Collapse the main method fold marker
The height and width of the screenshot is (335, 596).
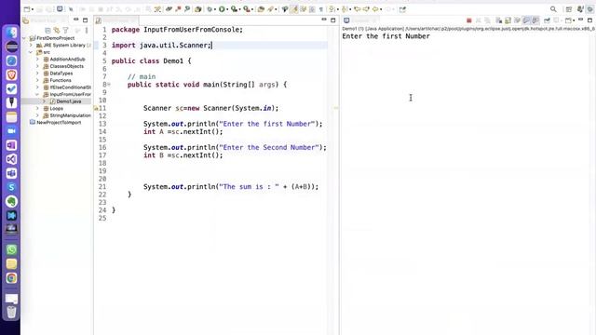[x=109, y=85]
